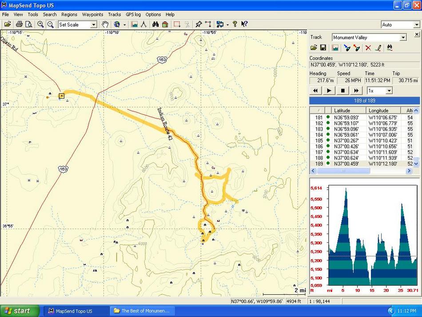Open the Regions menu
The height and width of the screenshot is (317, 422).
point(69,15)
